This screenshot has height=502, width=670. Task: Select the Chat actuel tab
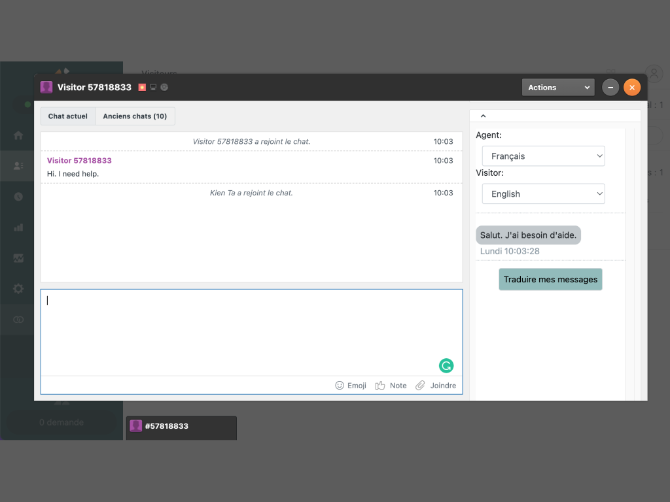click(67, 116)
